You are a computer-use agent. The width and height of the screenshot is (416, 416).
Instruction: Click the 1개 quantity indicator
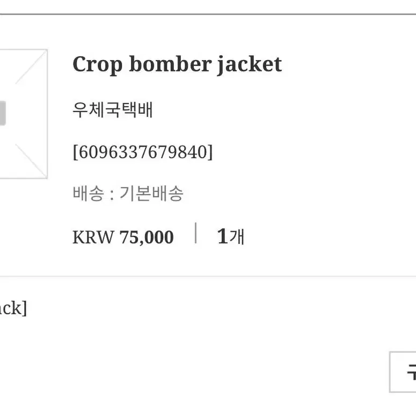point(230,236)
